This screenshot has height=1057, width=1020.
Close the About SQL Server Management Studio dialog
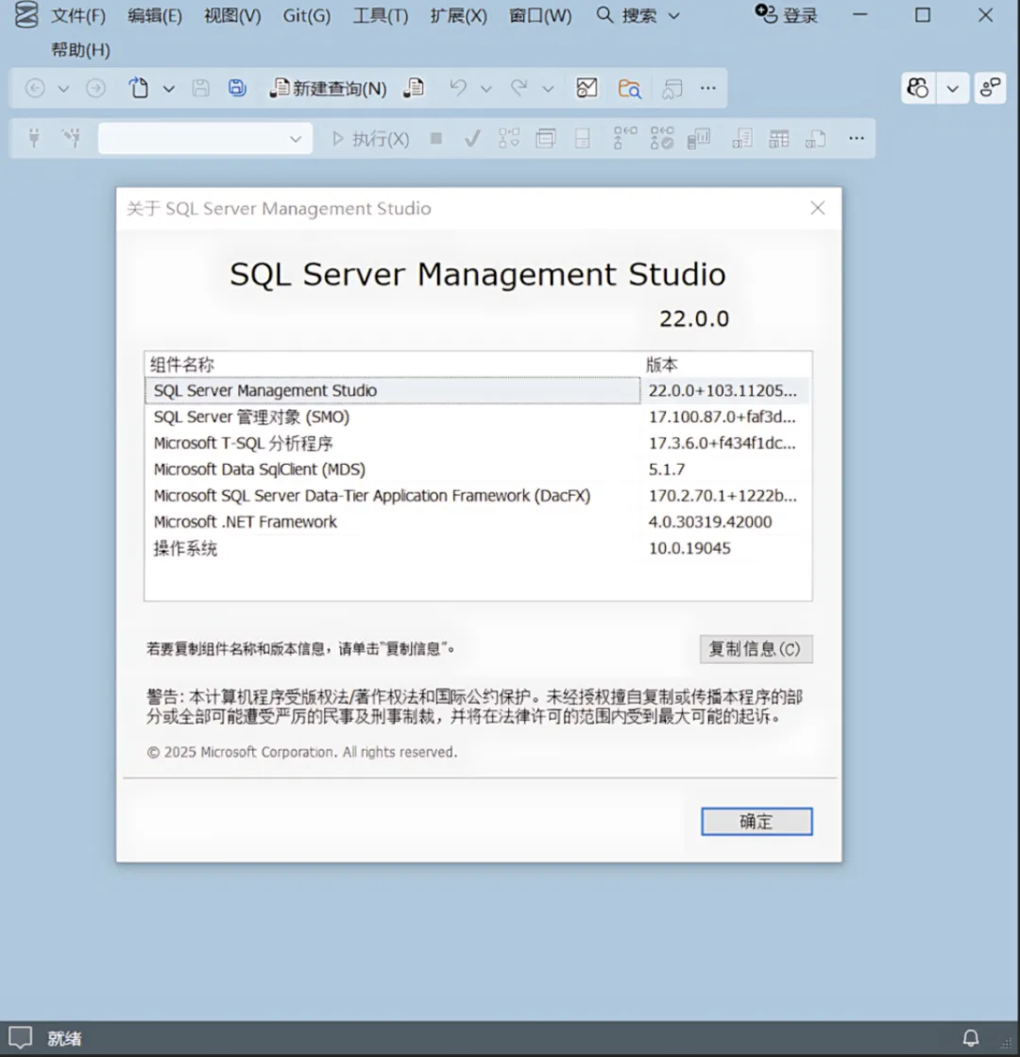pyautogui.click(x=817, y=209)
